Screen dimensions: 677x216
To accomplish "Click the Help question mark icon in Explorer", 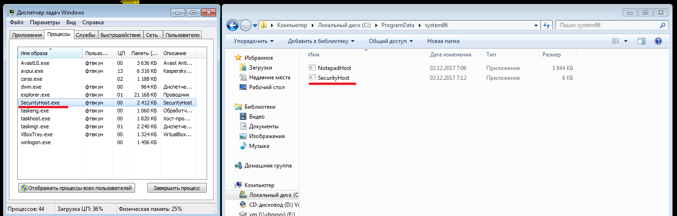I will 658,41.
